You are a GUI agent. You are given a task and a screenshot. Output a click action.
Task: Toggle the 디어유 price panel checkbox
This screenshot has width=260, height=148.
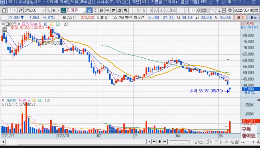(x=3, y=24)
